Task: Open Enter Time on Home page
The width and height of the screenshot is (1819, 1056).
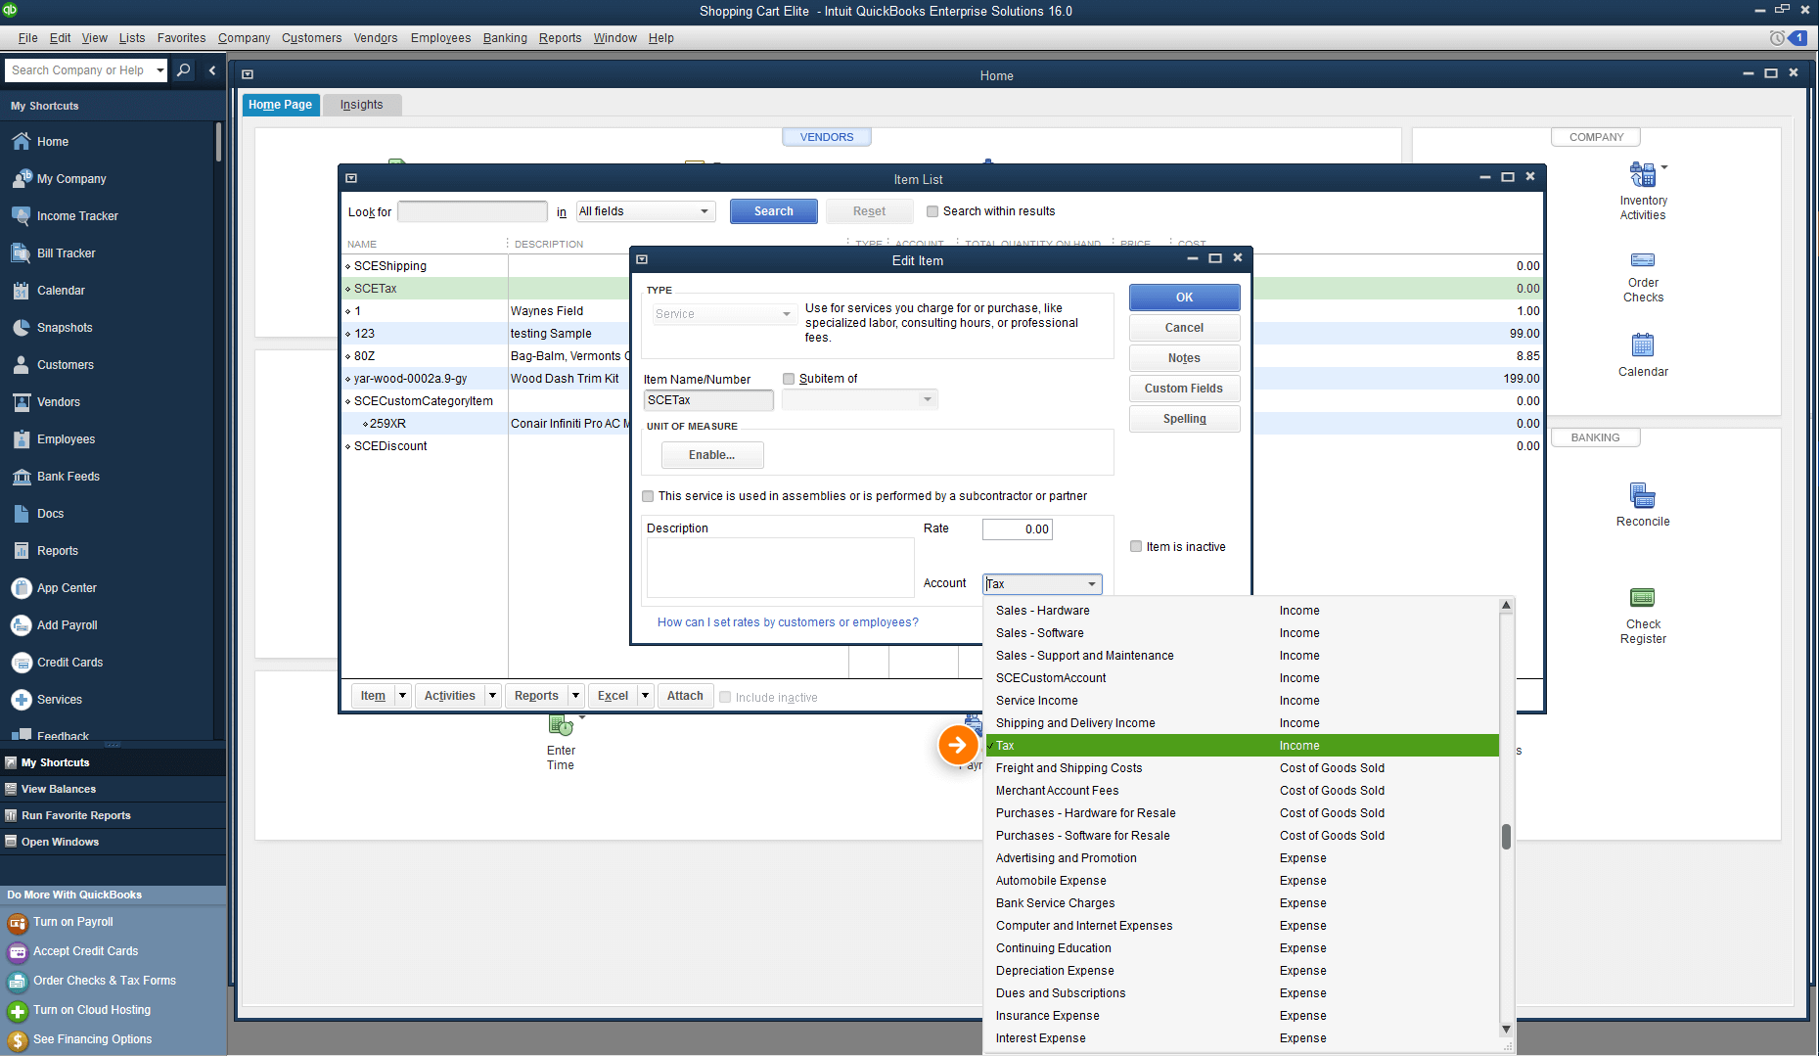Action: (x=561, y=744)
